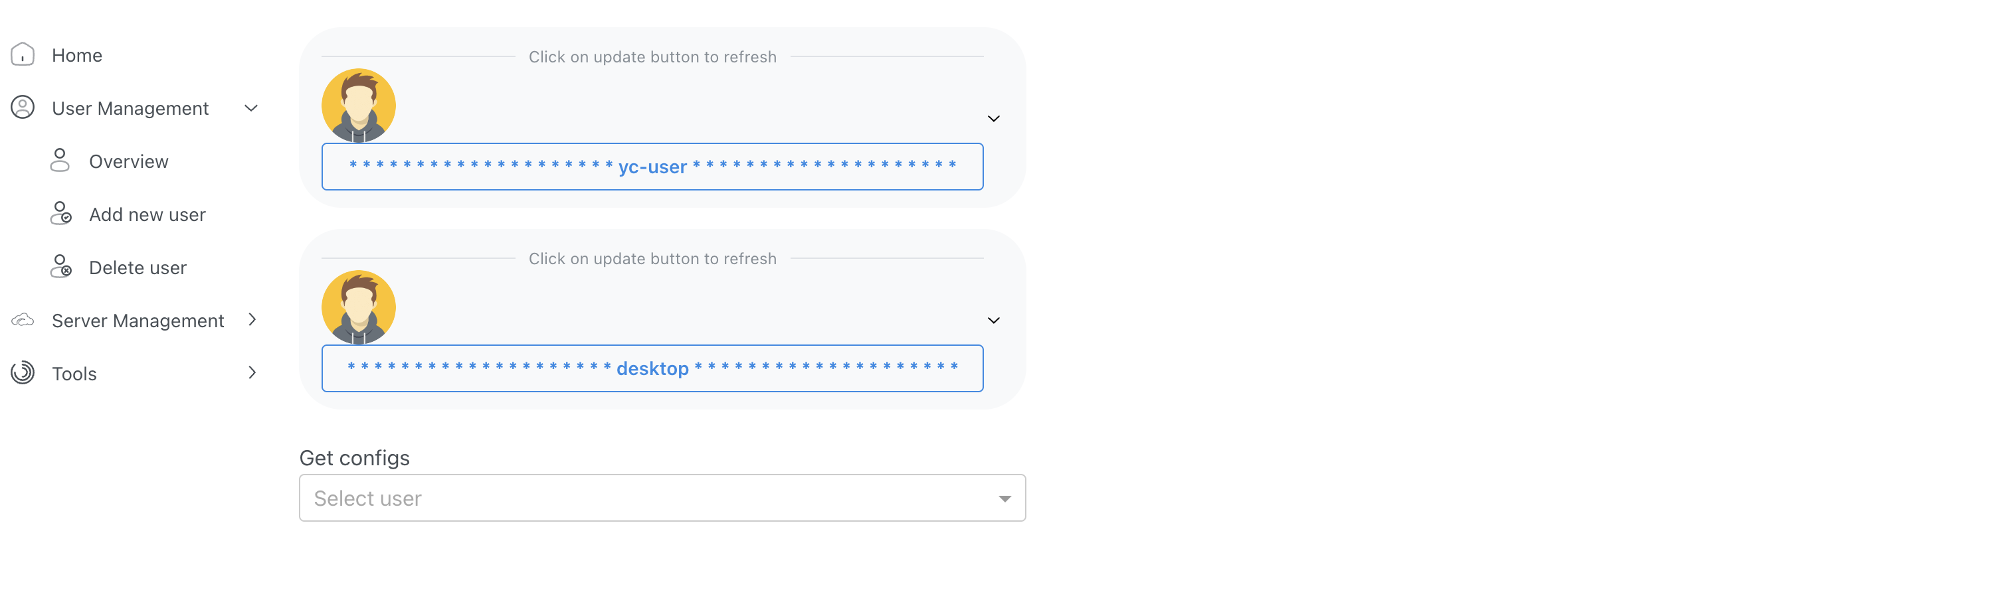Select the Delete user menu entry
Screen dimensions: 2001x604
point(138,268)
